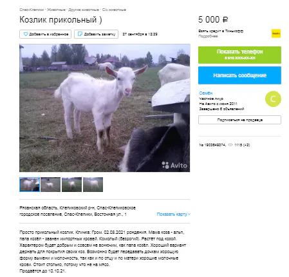Select the second goat photo thumbnail
The image size is (289, 277).
click(x=51, y=184)
